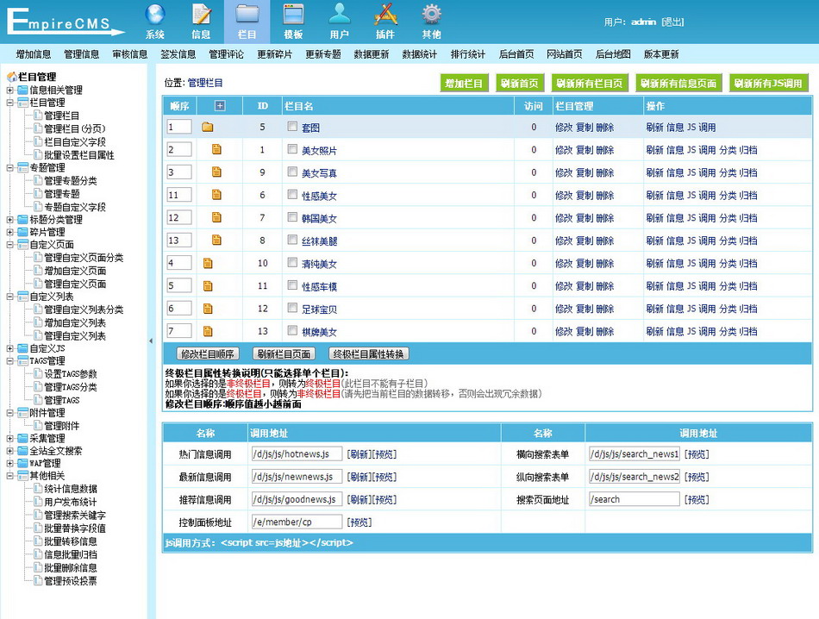
Task: Expand all columns with the header plus icon
Action: [x=220, y=106]
